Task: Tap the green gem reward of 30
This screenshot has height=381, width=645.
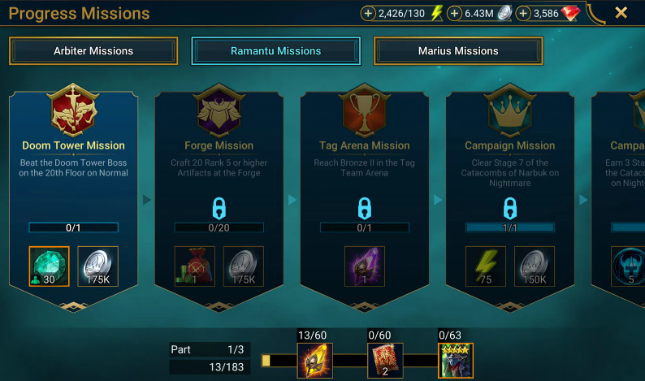Action: (x=49, y=266)
